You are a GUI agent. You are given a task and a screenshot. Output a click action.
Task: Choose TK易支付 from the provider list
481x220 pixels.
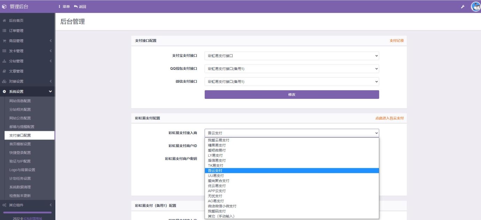click(292, 165)
